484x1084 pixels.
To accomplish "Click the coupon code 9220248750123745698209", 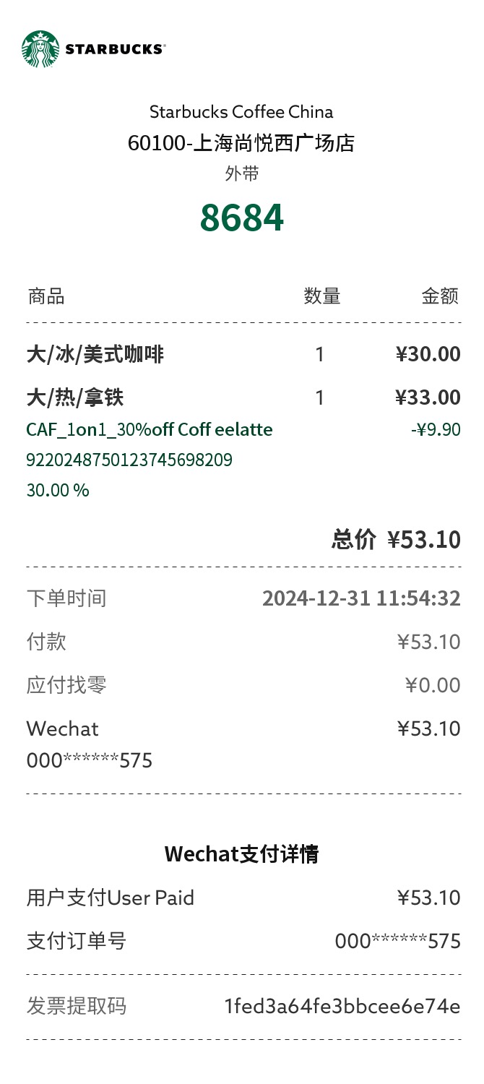I will [x=129, y=460].
